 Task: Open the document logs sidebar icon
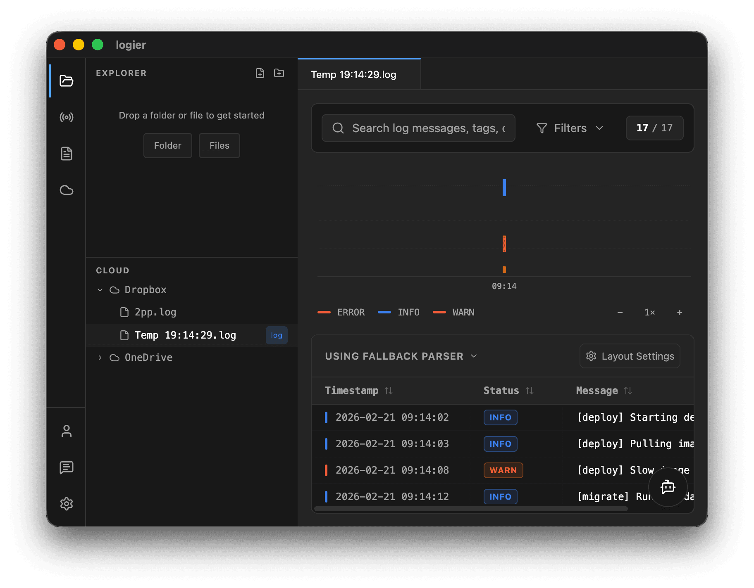tap(66, 154)
